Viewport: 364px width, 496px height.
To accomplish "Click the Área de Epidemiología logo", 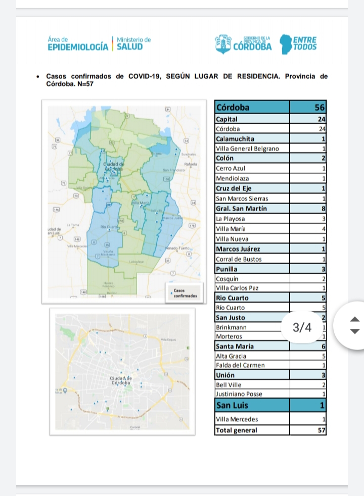I will [77, 44].
